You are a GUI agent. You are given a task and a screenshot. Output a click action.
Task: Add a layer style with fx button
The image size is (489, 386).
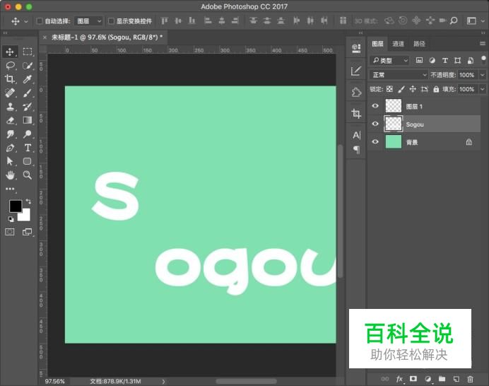pyautogui.click(x=399, y=379)
